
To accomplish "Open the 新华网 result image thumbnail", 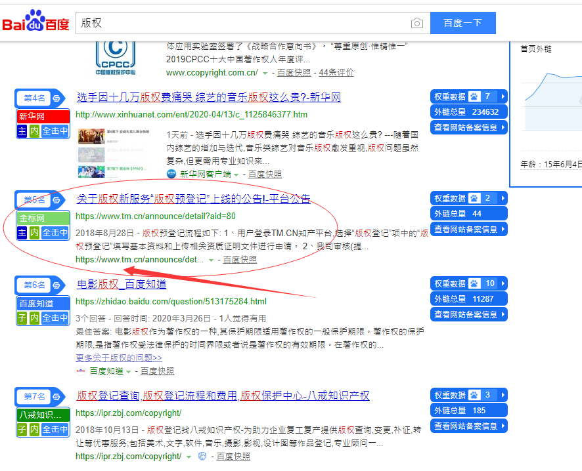I will pyautogui.click(x=113, y=153).
